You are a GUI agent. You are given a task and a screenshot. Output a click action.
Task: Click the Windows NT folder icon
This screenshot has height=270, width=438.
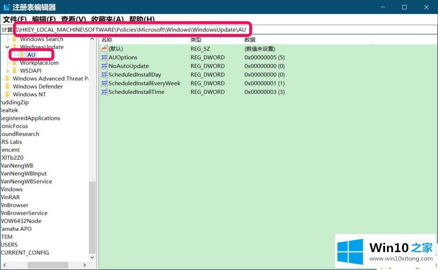coord(7,95)
